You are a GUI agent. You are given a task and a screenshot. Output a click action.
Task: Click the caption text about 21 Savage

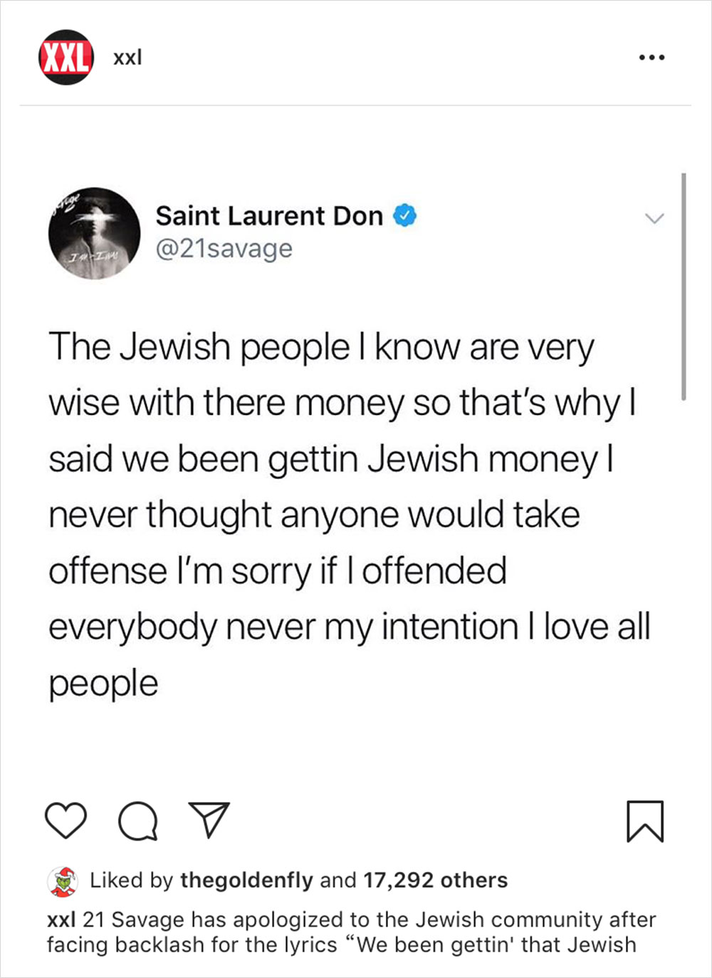point(352,932)
